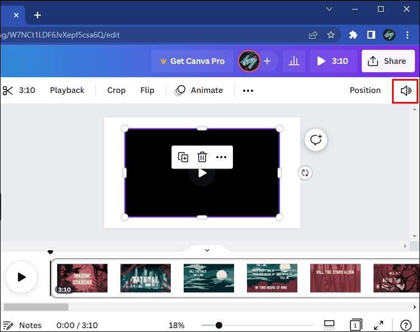Open more options on floating video menu
The image size is (420, 332).
point(221,157)
